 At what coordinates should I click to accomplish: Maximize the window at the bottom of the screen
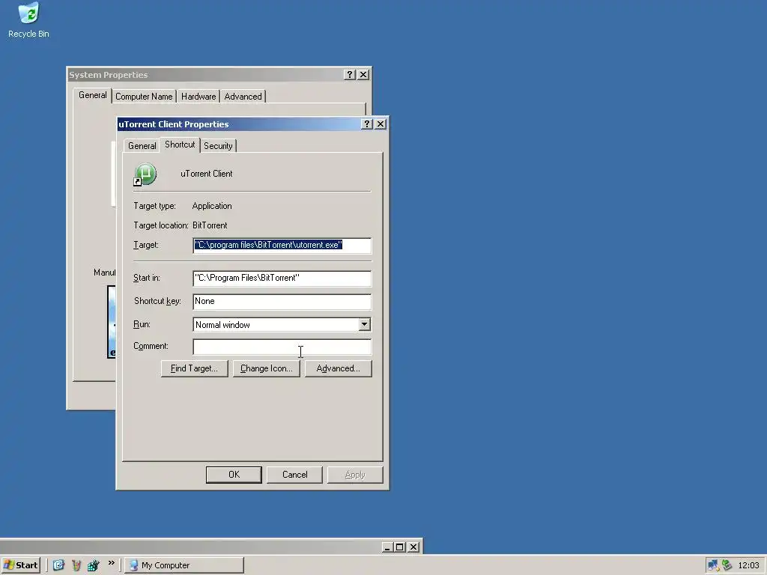tap(400, 547)
